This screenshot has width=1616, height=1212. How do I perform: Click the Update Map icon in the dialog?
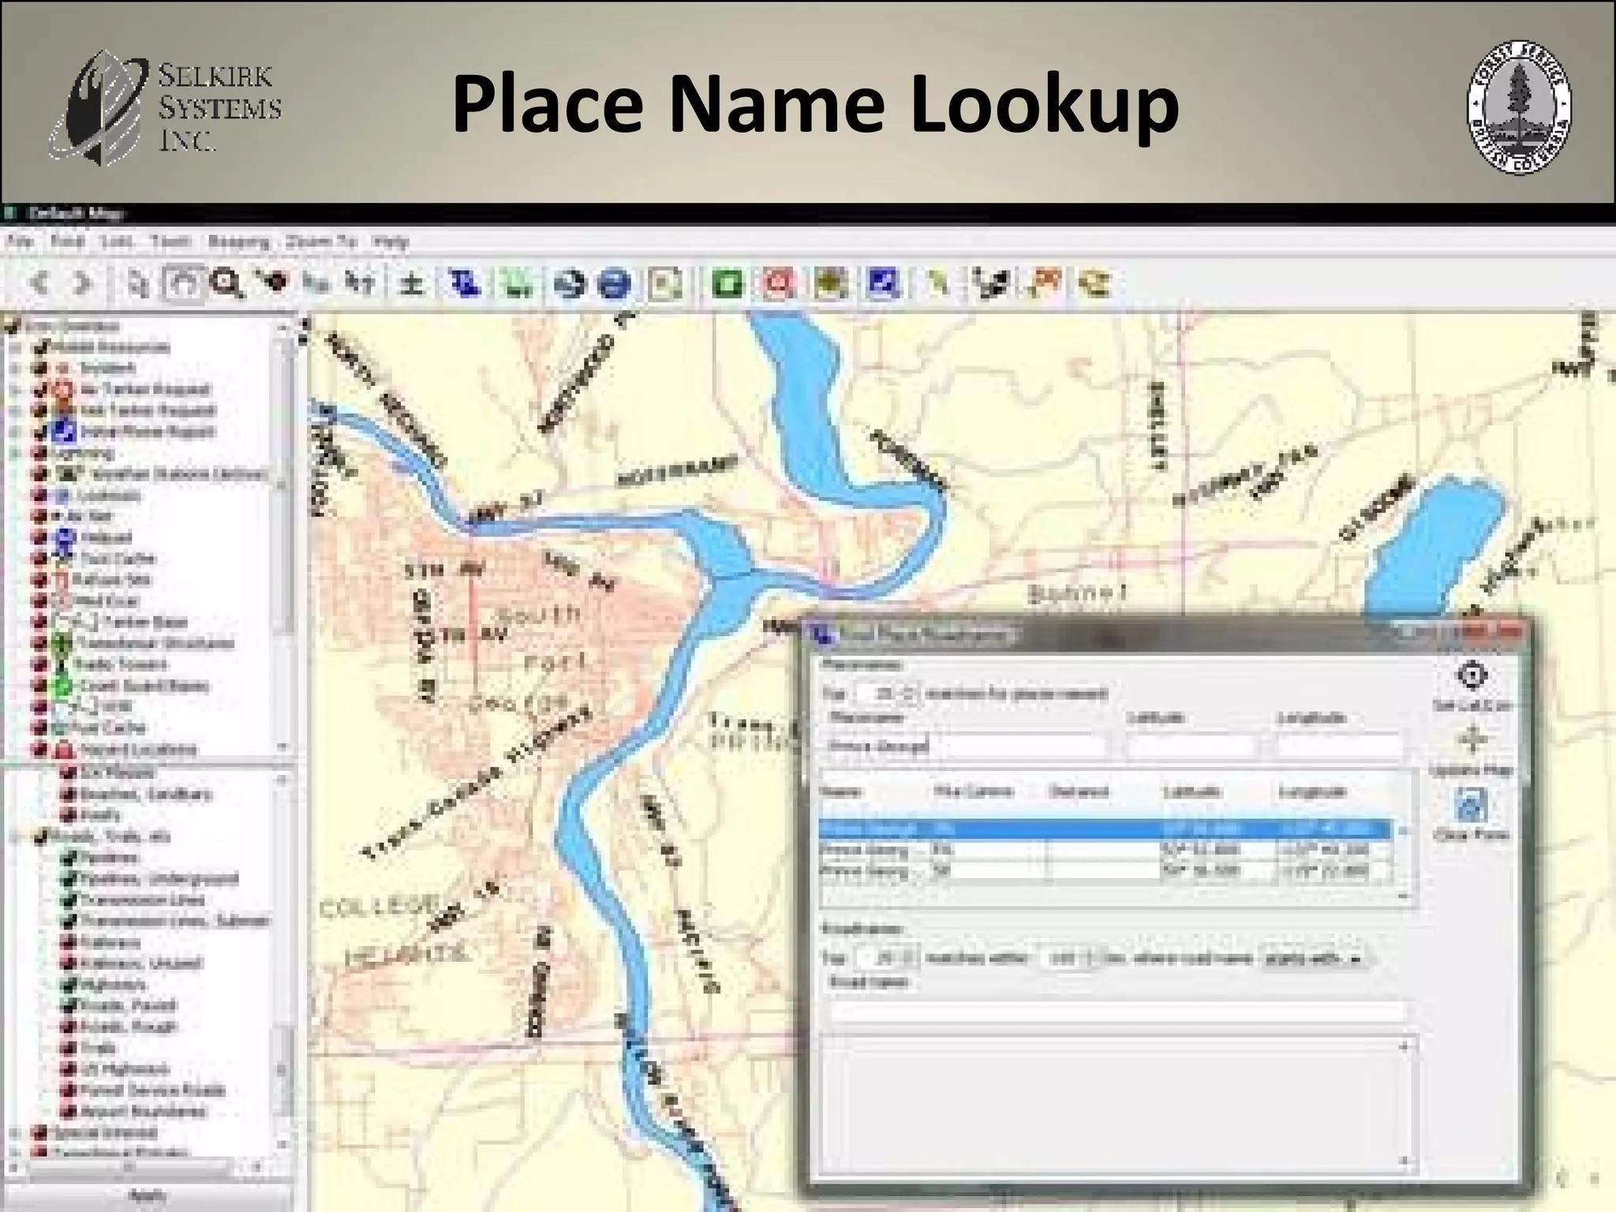1472,741
